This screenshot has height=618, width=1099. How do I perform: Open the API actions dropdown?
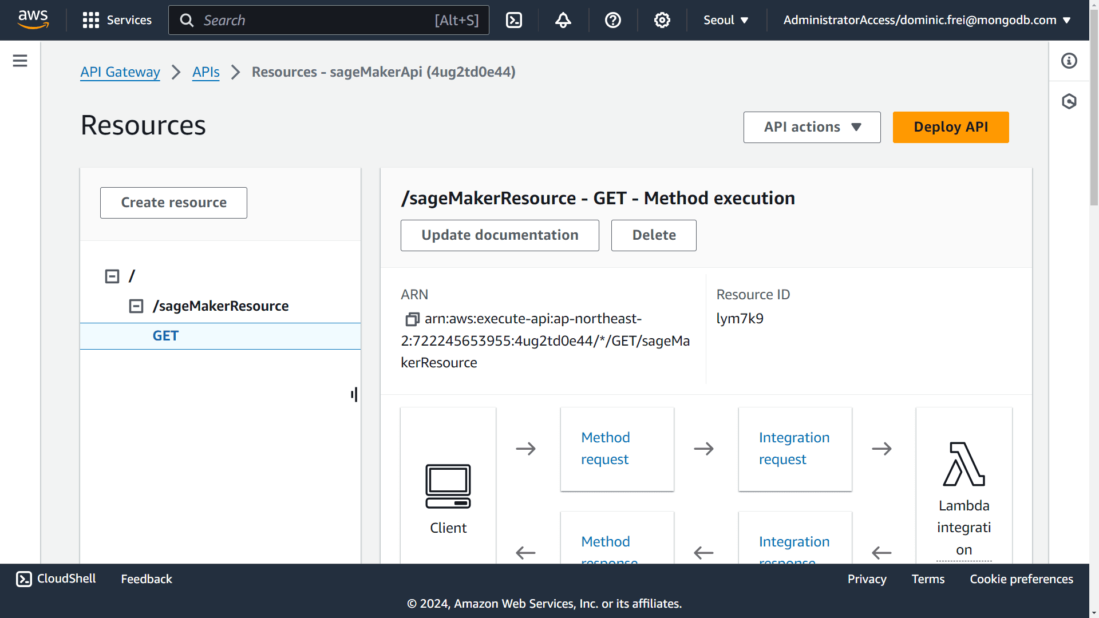812,127
